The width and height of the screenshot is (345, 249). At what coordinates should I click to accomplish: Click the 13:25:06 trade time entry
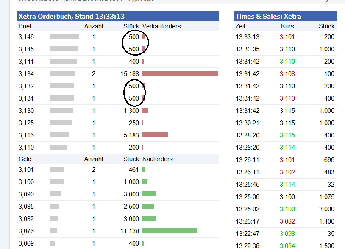[x=248, y=197]
